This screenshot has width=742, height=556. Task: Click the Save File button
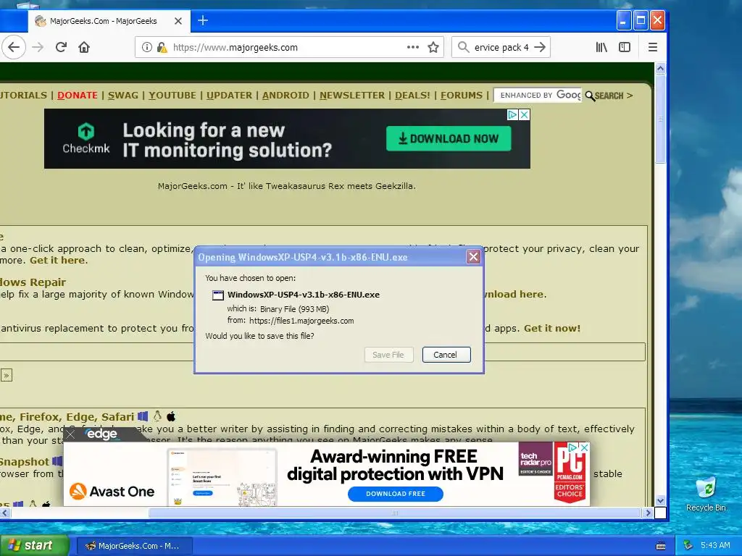pyautogui.click(x=388, y=355)
